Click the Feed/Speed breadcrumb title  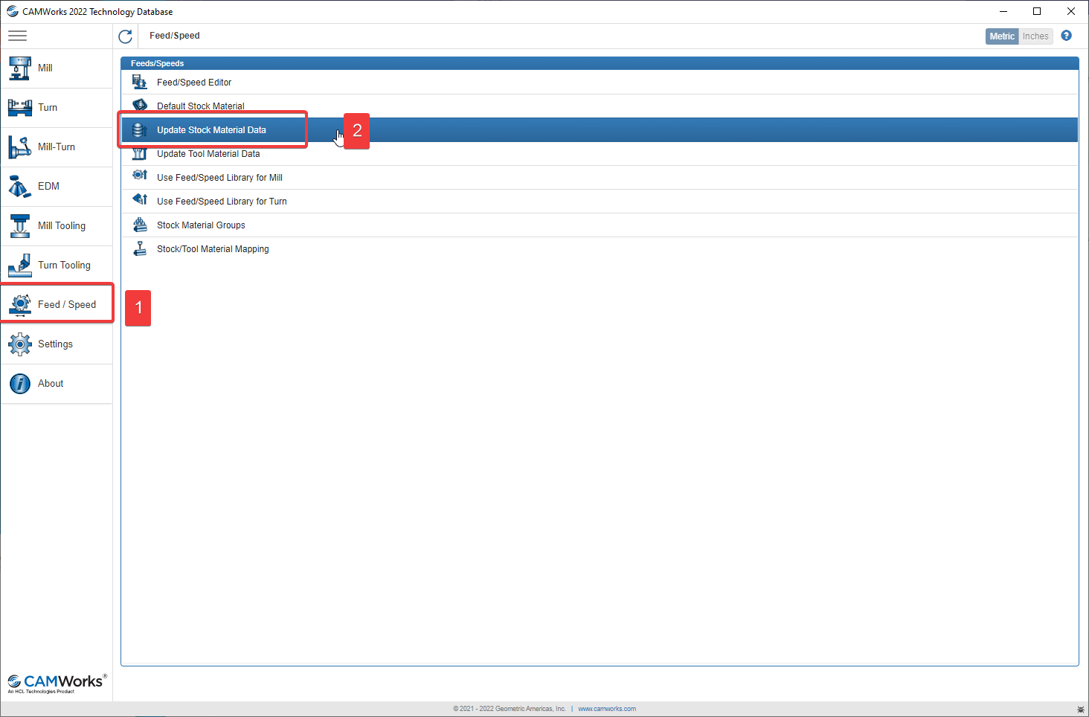coord(175,36)
